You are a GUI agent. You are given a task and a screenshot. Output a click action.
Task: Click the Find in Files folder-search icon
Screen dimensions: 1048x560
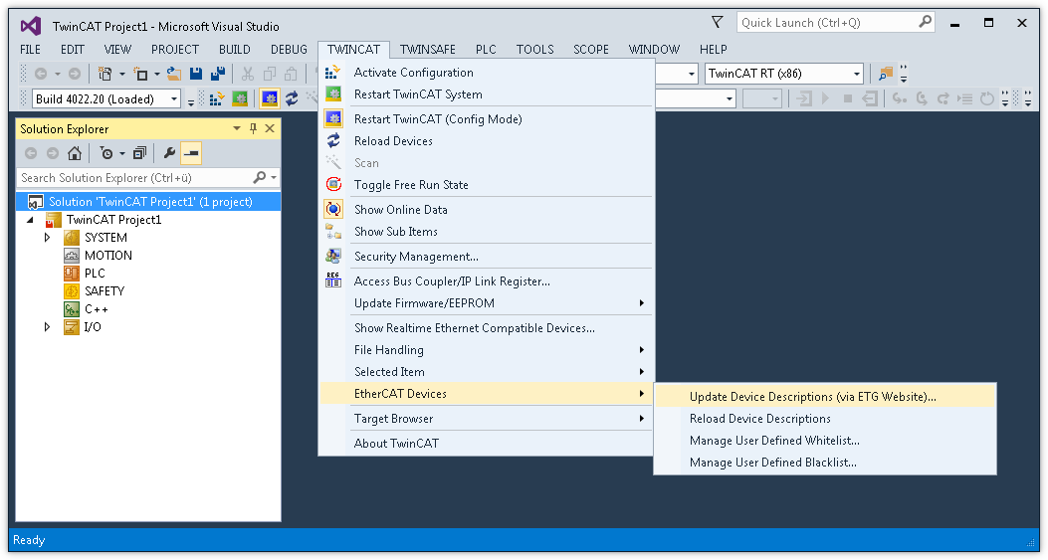886,74
